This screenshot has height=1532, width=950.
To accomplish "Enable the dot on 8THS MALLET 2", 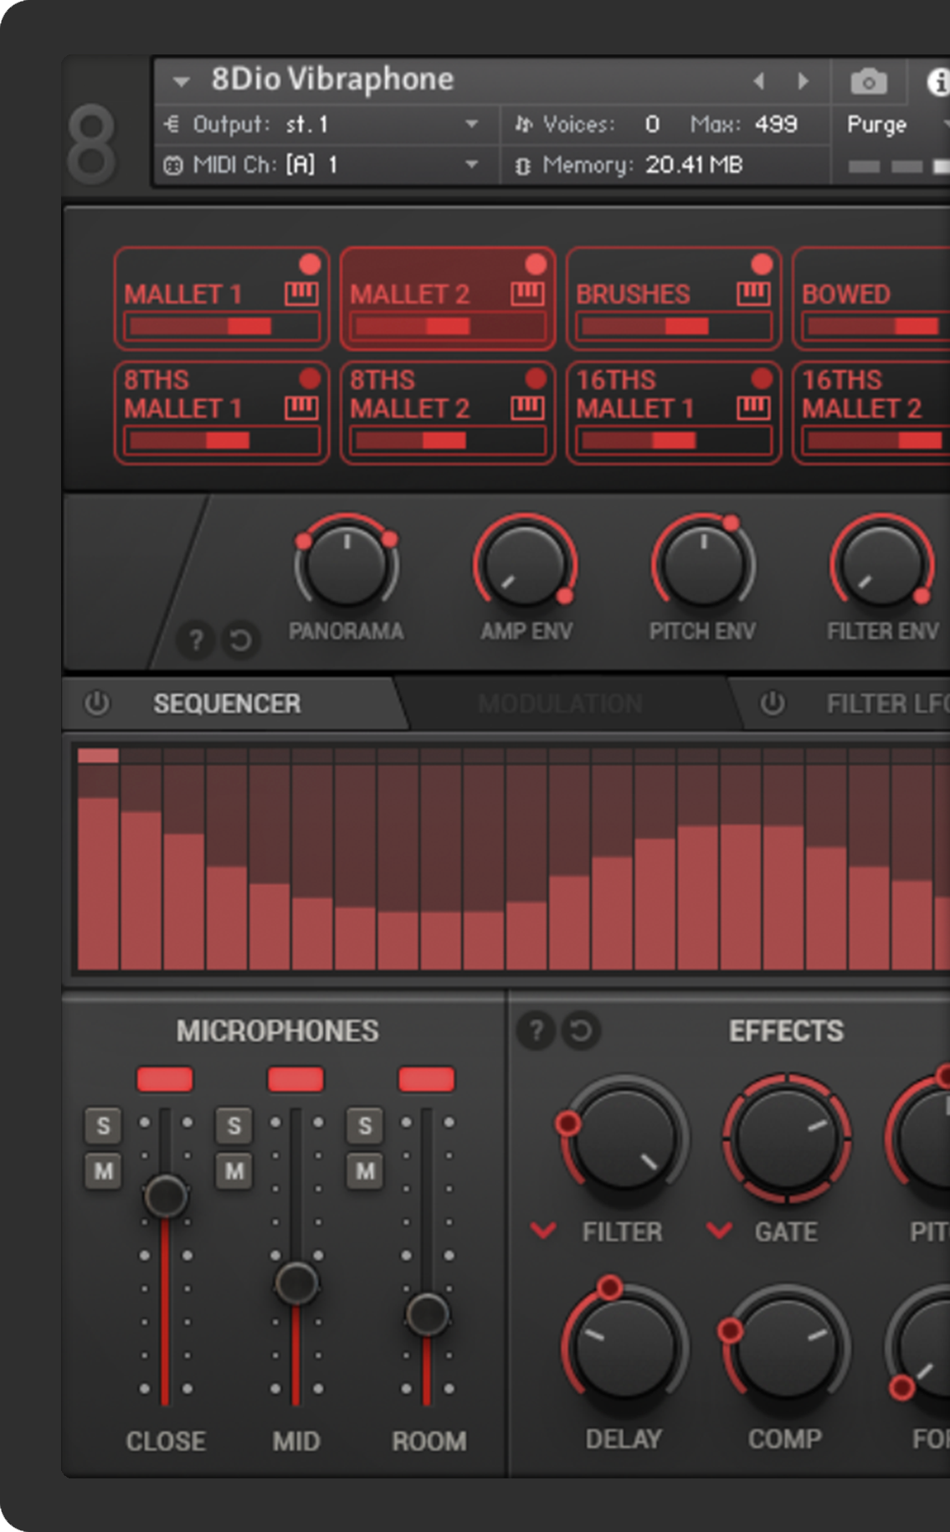I will [x=536, y=378].
